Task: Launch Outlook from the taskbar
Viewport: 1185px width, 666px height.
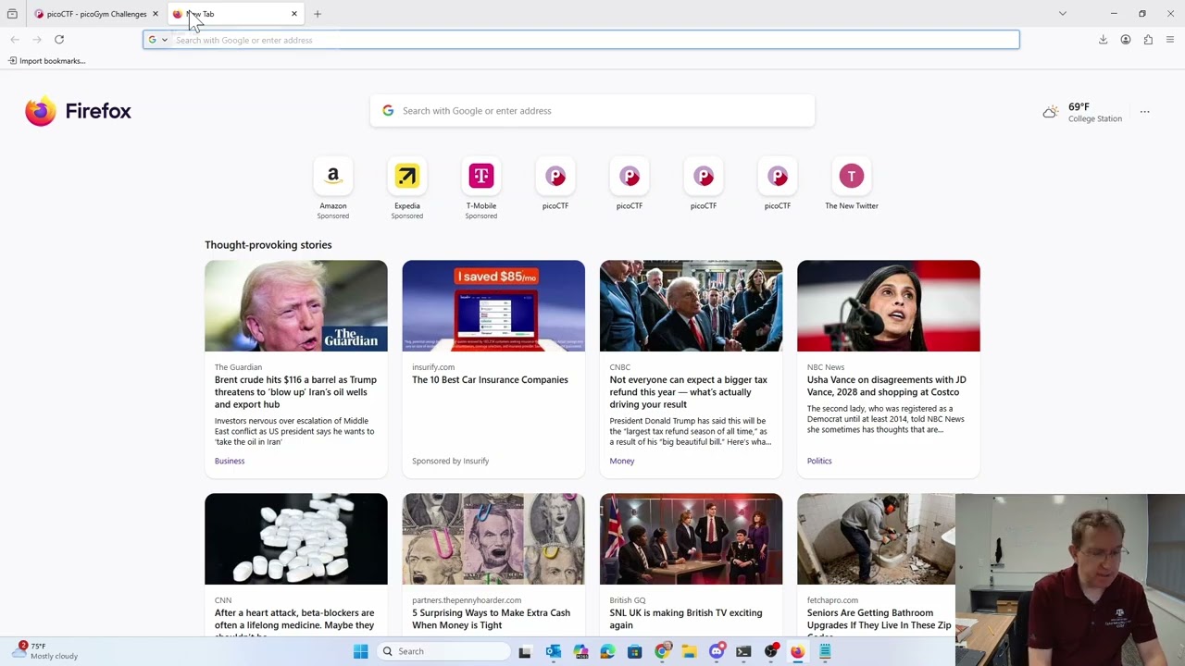Action: click(553, 651)
